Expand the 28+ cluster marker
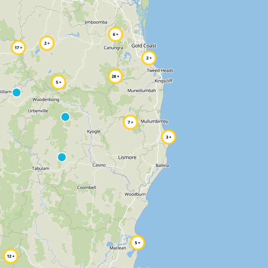Screen dimensions: 268x268 pos(116,76)
